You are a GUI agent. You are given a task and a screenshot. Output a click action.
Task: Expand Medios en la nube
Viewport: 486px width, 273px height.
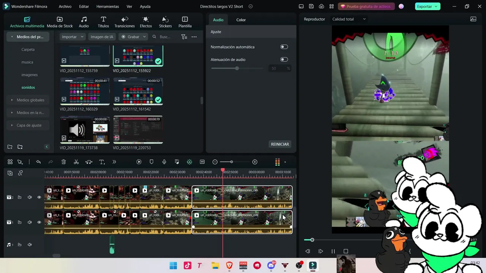tap(13, 113)
